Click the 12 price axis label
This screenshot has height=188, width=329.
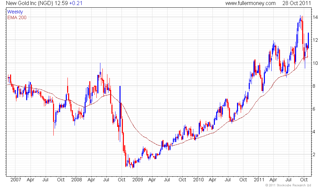pos(315,40)
